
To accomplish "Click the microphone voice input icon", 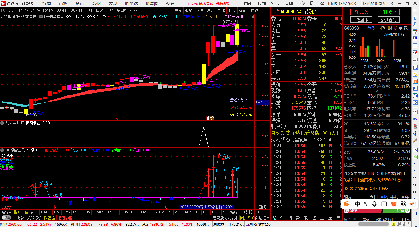I will tap(374, 204).
